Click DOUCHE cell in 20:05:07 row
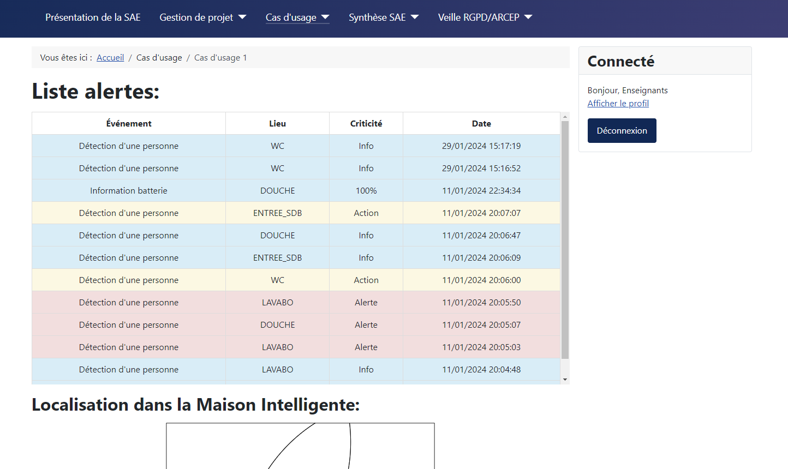 click(x=277, y=324)
